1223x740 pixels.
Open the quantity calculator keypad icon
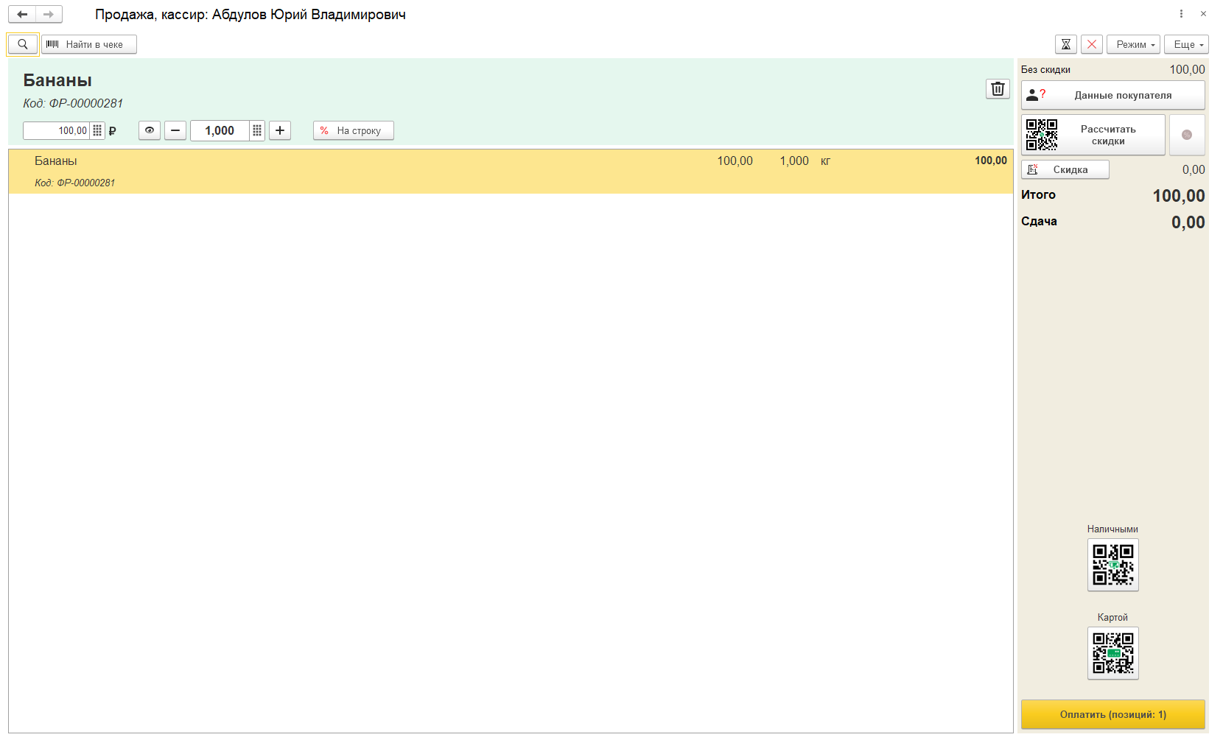point(257,131)
